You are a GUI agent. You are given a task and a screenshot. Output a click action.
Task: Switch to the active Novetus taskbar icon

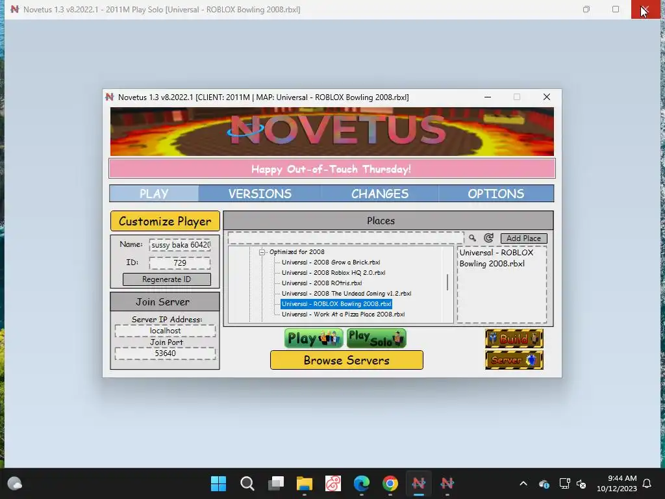tap(419, 483)
